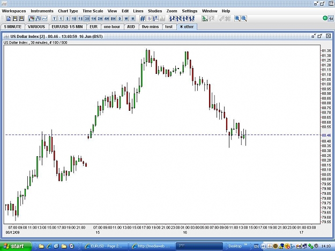Viewport: 335px width, 251px height.
Task: Choose the weekly (W) time scale
Action: (x=126, y=19)
